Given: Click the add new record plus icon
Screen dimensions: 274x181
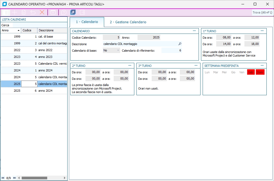Looking at the screenshot, I should (x=15, y=12).
